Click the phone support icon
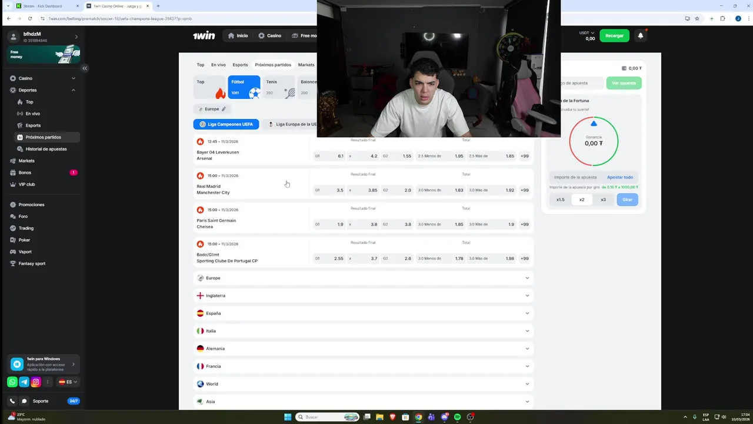Image resolution: width=753 pixels, height=424 pixels. coord(12,401)
